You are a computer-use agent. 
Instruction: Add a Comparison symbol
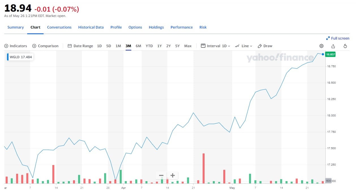point(45,46)
